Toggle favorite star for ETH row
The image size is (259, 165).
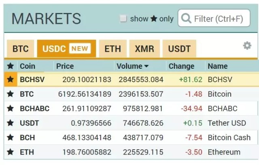click(11, 152)
